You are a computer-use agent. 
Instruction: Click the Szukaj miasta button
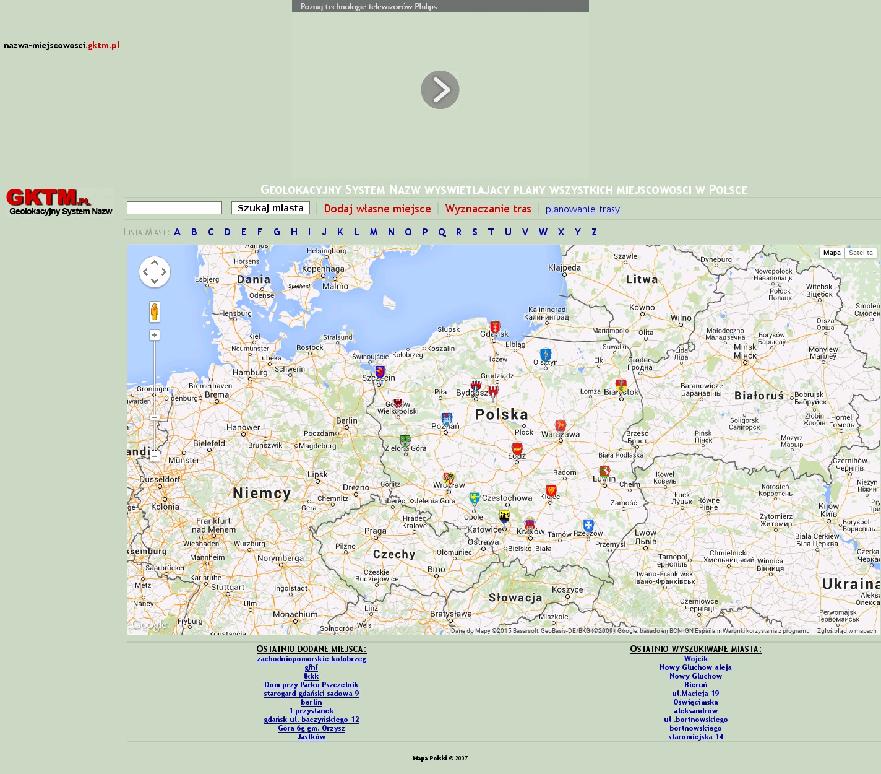click(x=270, y=208)
